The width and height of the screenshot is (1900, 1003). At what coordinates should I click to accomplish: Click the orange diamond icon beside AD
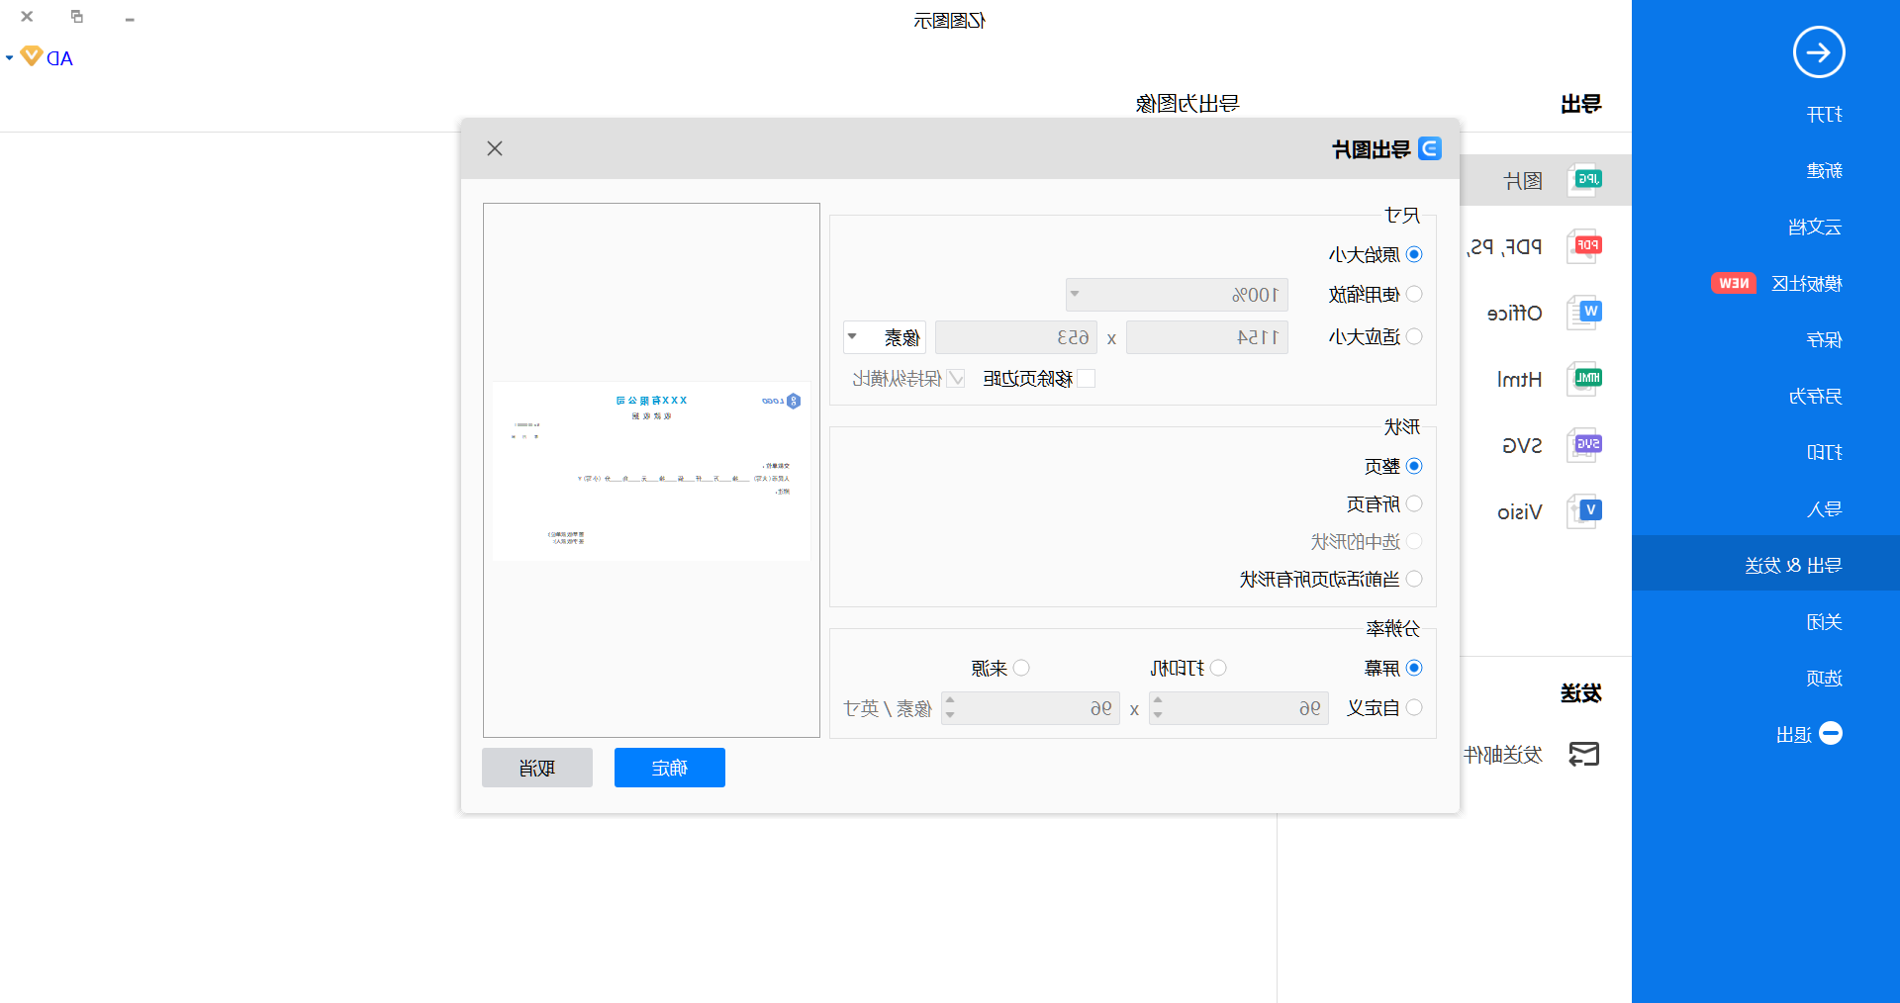click(x=32, y=56)
